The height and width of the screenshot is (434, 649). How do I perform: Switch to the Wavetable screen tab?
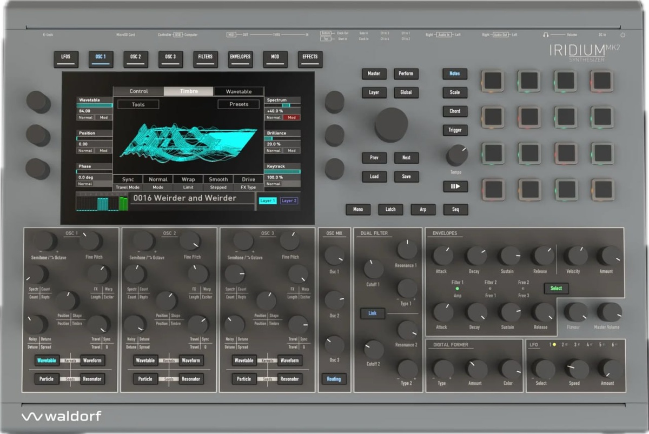[239, 91]
